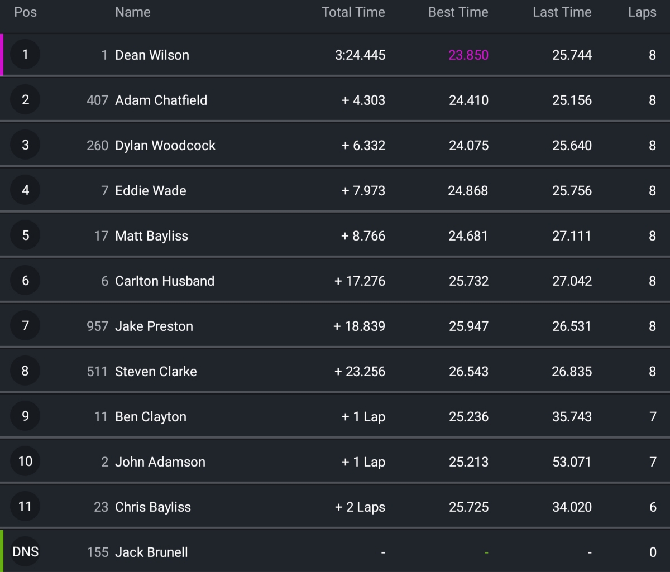Click the Last Time column header
Image resolution: width=670 pixels, height=572 pixels.
[562, 12]
